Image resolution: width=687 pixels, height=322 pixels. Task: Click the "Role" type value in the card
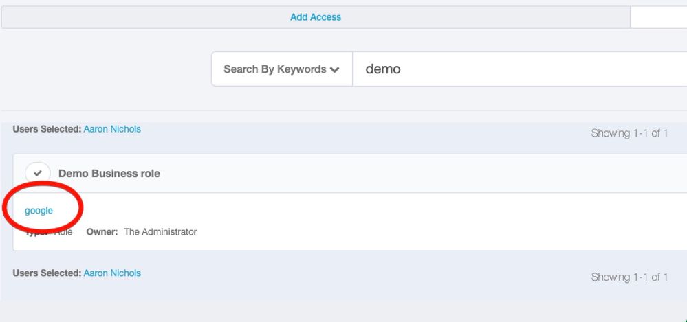tap(63, 232)
